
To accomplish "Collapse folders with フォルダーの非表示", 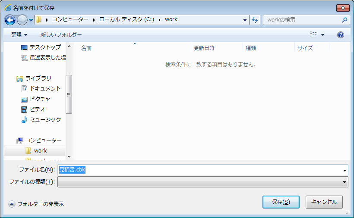I will click(x=36, y=204).
